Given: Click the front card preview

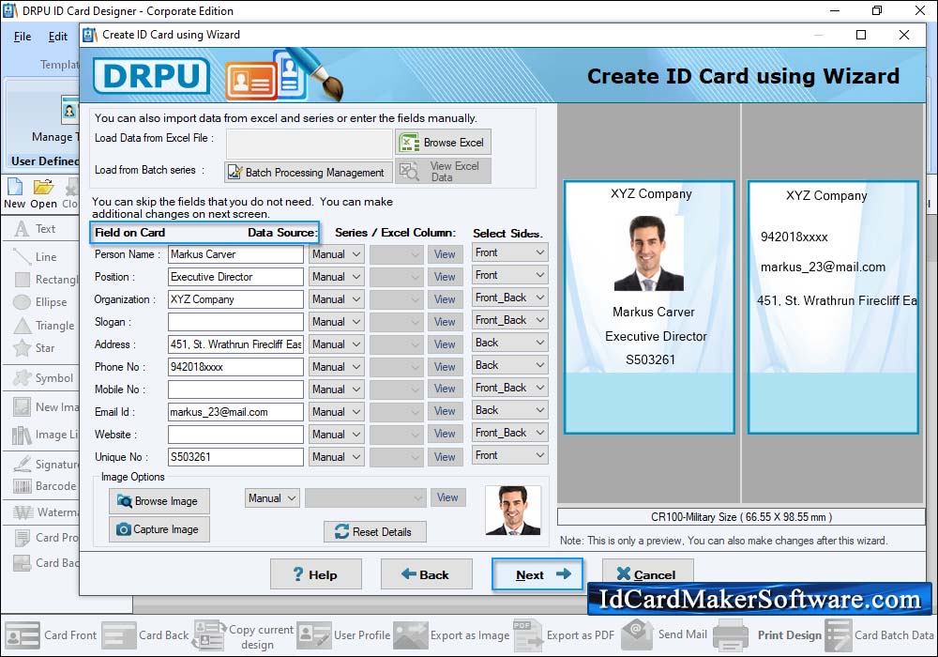Looking at the screenshot, I should pyautogui.click(x=649, y=307).
